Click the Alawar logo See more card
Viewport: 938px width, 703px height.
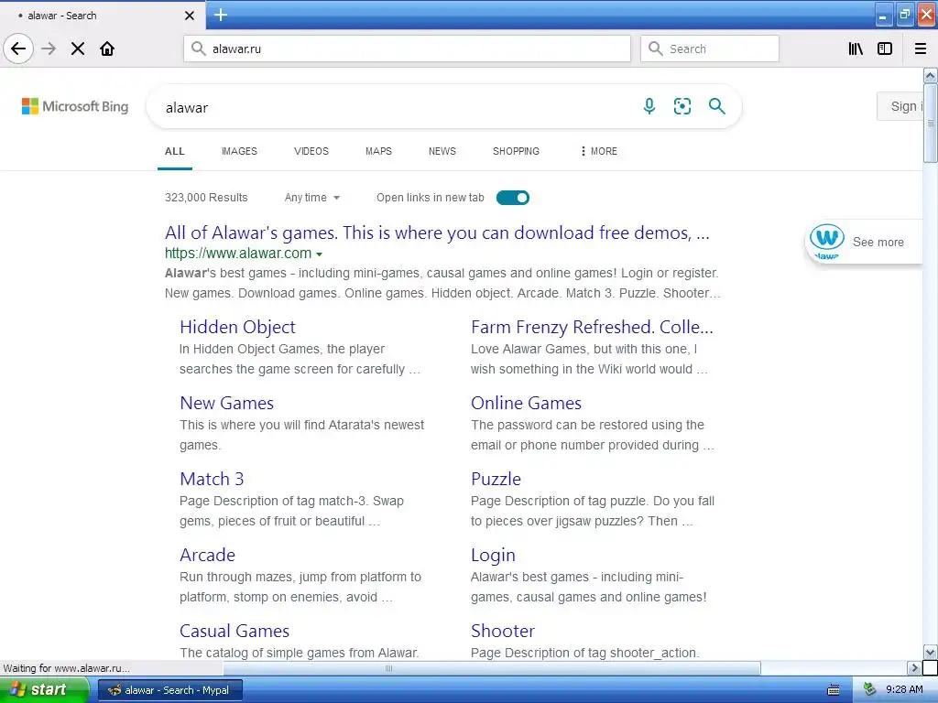click(x=864, y=242)
